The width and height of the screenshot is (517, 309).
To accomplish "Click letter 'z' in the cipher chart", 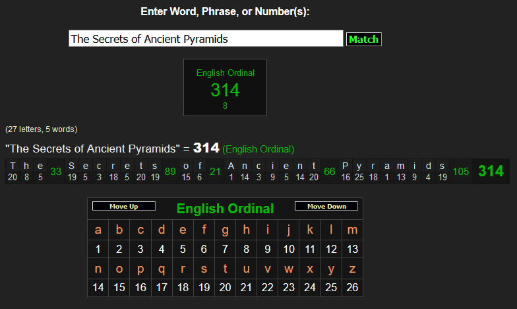I will pos(352,269).
